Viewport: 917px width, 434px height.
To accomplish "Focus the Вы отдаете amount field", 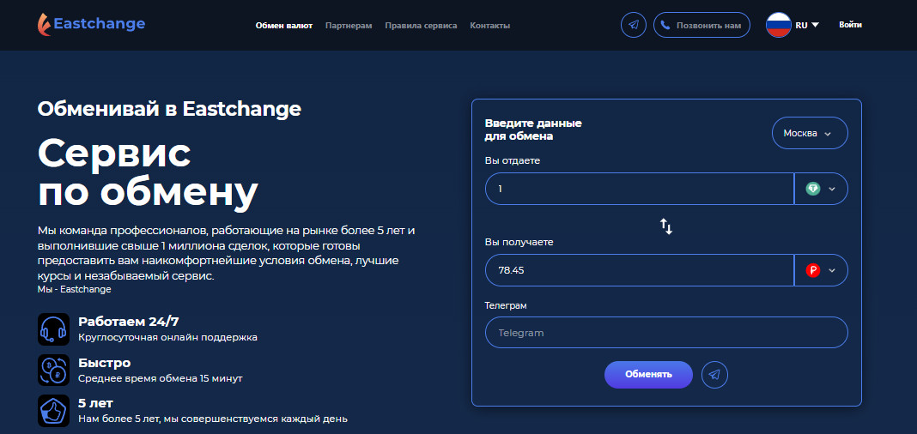I will [639, 189].
